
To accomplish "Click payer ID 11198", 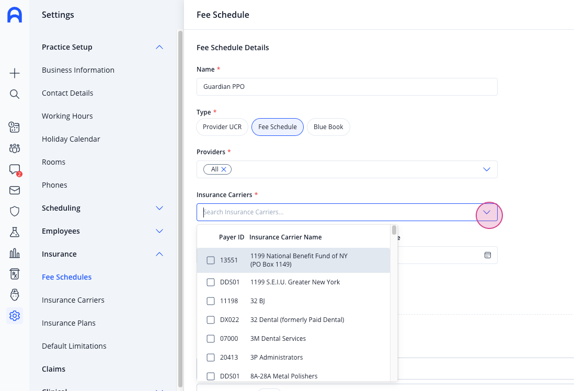I will tap(229, 301).
